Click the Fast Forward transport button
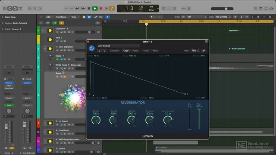Viewport: 276px width, 155px height. pyautogui.click(x=83, y=9)
